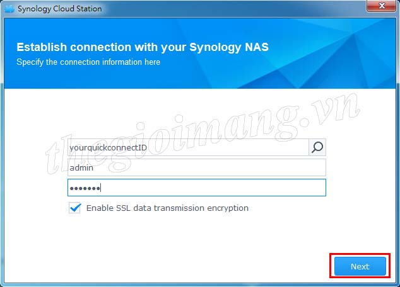Click the word 'encryption' in the SSL option
This screenshot has width=400, height=287.
point(228,208)
